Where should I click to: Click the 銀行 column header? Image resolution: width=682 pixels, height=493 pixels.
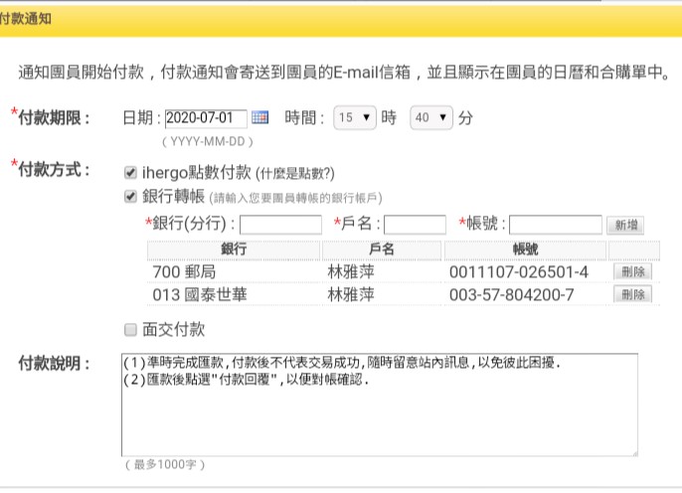pos(234,249)
